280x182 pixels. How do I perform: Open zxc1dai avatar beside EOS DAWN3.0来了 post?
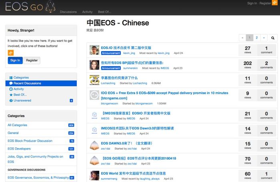coord(94,145)
